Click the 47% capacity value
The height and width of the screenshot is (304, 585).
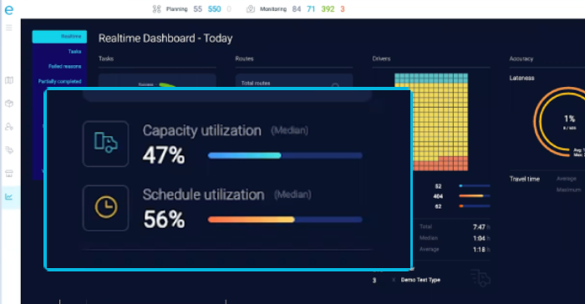164,155
